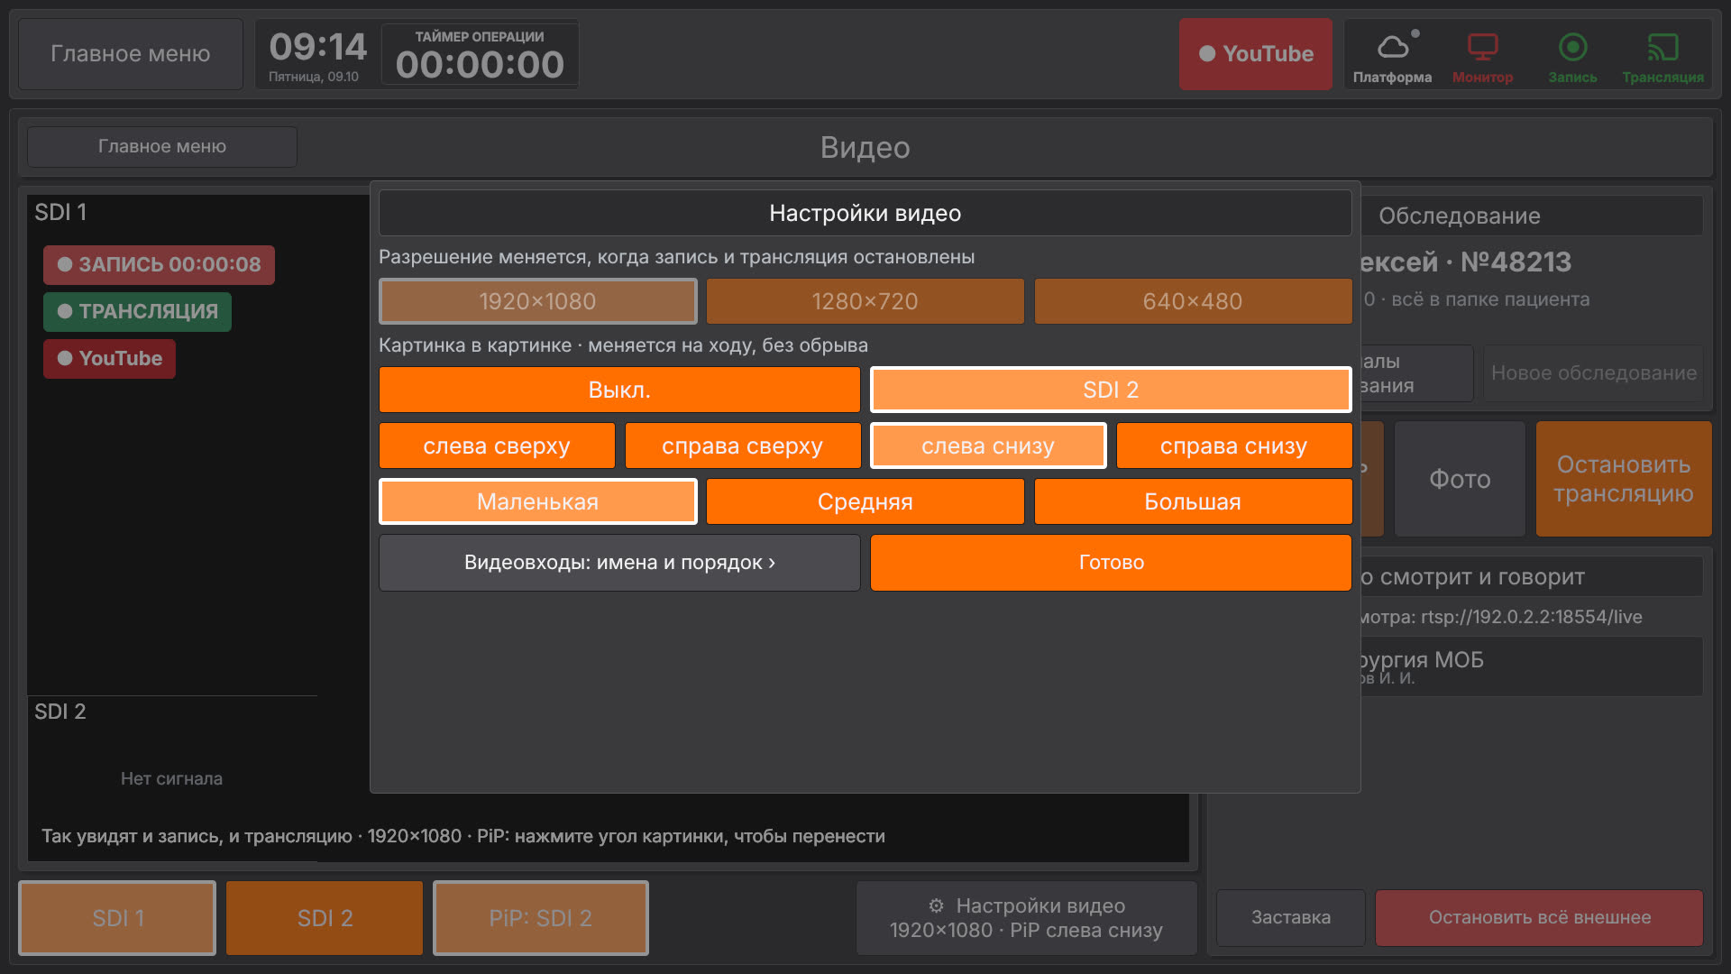Click the Фото button

point(1460,479)
